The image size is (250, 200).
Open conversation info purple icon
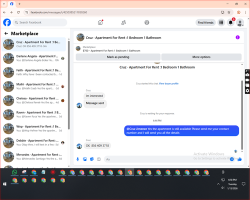click(237, 37)
